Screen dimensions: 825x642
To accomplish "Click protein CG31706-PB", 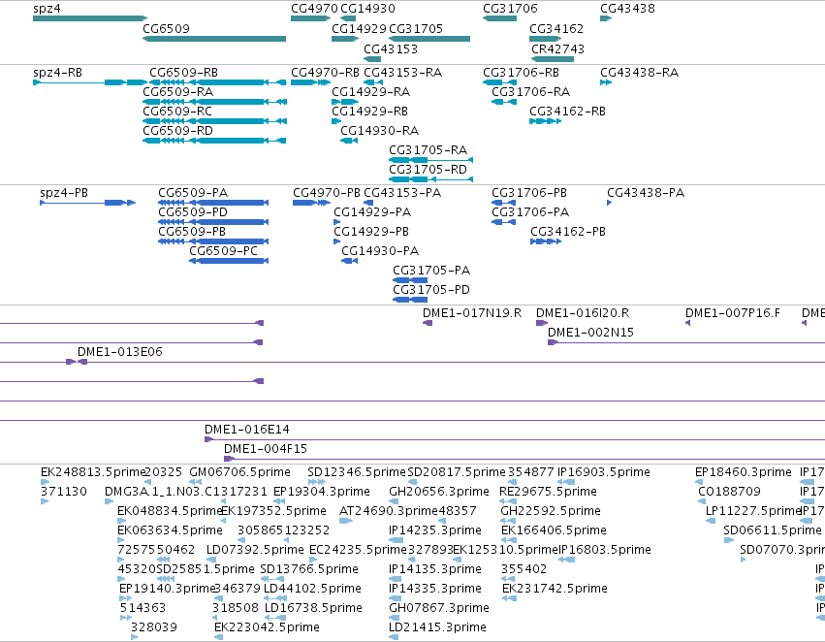I will point(503,203).
